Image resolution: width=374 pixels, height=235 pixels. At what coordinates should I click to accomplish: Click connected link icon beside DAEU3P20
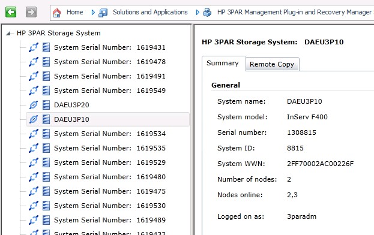(x=34, y=105)
